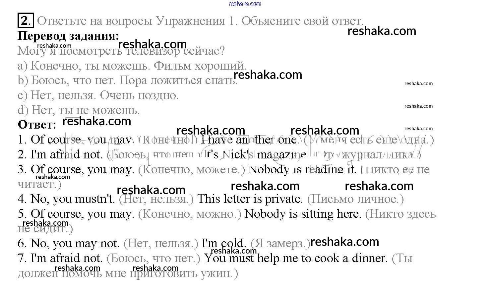Click the translation "(Письмо личное.)"
This screenshot has height=288, width=489.
coord(355,199)
